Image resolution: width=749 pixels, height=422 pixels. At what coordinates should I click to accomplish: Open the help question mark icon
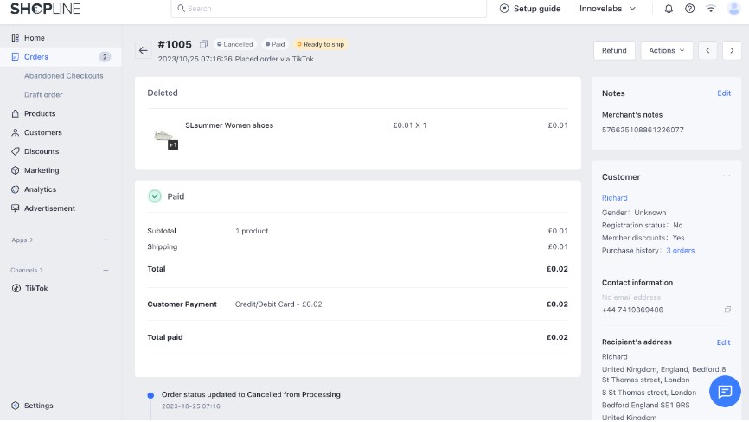pyautogui.click(x=689, y=9)
